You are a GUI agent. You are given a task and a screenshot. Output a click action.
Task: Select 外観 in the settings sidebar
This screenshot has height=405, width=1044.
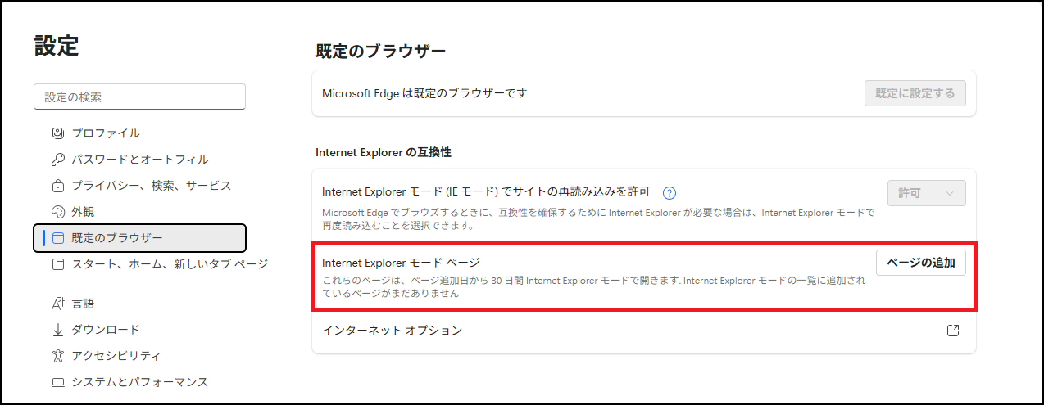(x=83, y=212)
